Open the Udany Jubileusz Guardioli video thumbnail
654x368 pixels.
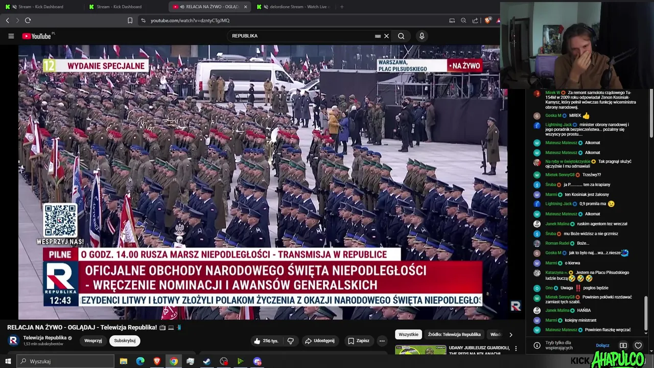pos(421,351)
